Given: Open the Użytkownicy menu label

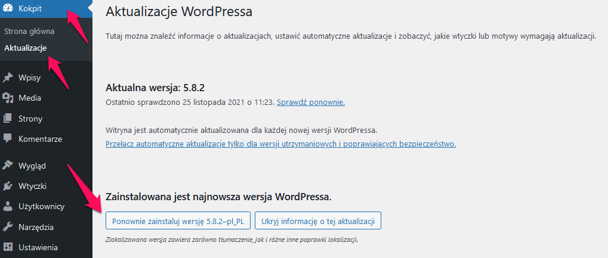Looking at the screenshot, I should coord(42,207).
